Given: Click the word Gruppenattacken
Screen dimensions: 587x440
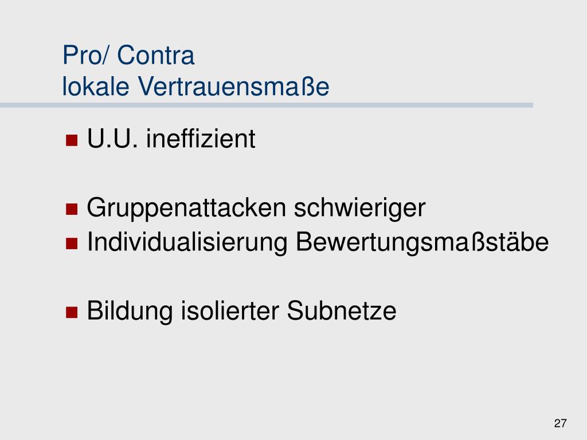Looking at the screenshot, I should (186, 208).
